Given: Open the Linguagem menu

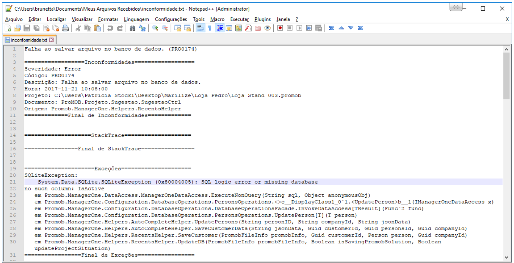Looking at the screenshot, I should coord(136,19).
